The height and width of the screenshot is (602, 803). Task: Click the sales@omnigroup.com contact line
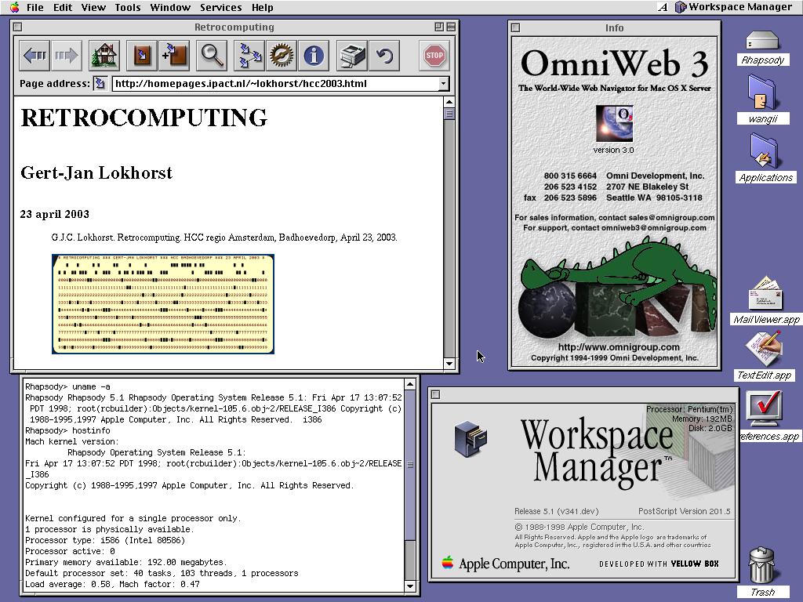point(615,218)
